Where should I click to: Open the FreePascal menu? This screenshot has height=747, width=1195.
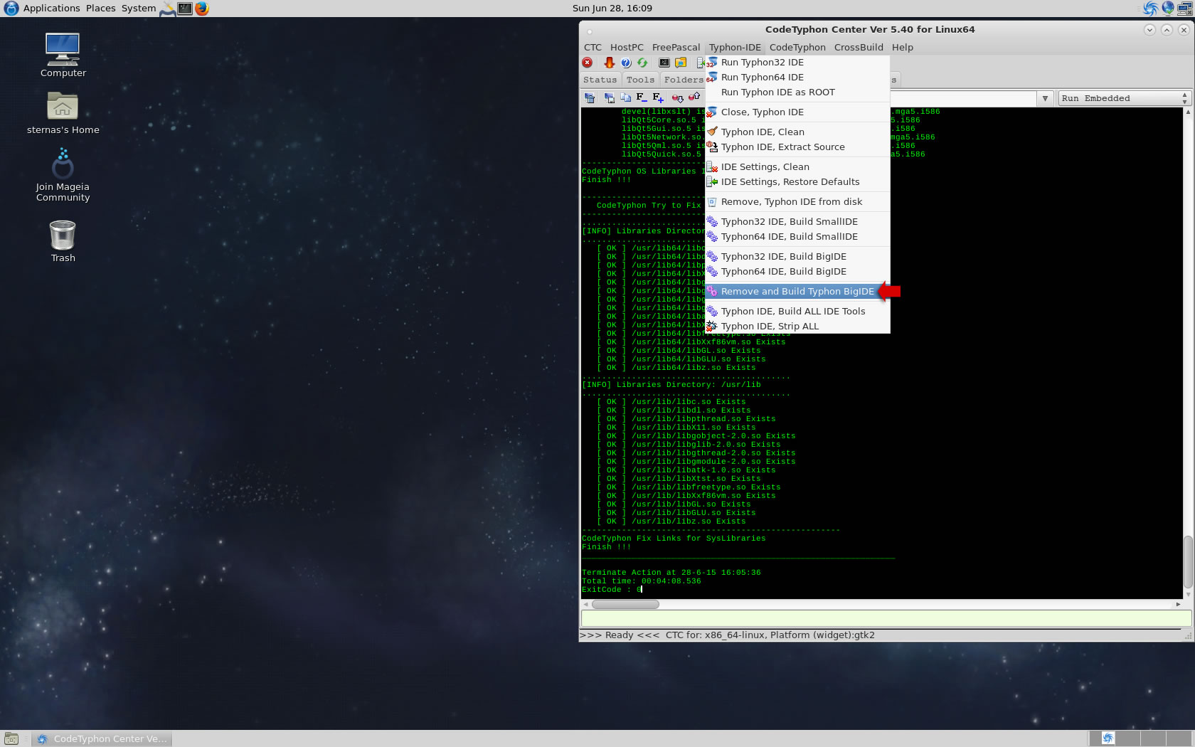click(676, 47)
